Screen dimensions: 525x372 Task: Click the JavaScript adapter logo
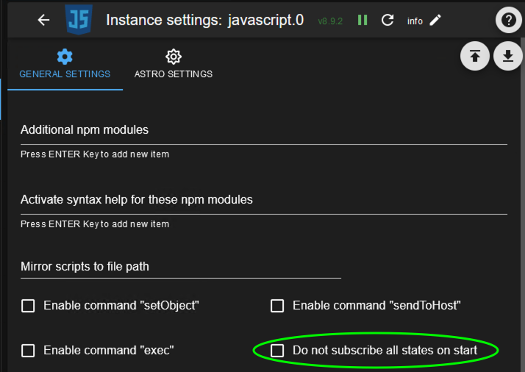(x=77, y=20)
